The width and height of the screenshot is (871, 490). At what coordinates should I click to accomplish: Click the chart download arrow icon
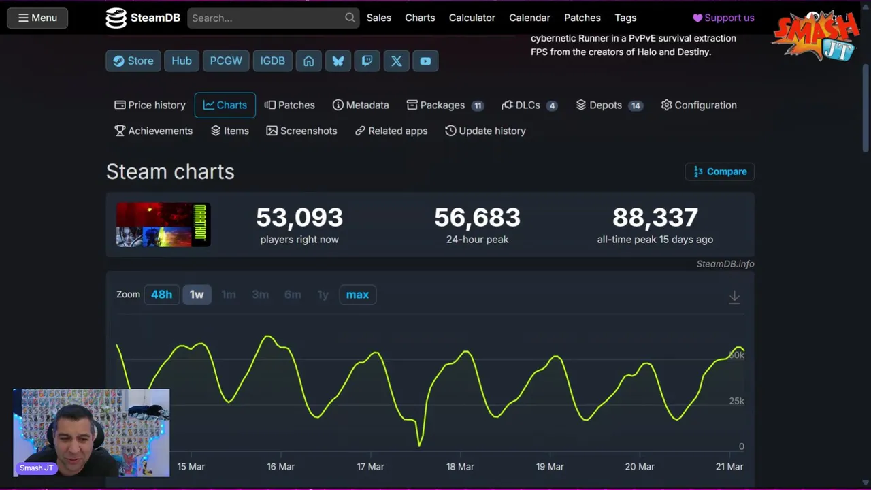734,297
